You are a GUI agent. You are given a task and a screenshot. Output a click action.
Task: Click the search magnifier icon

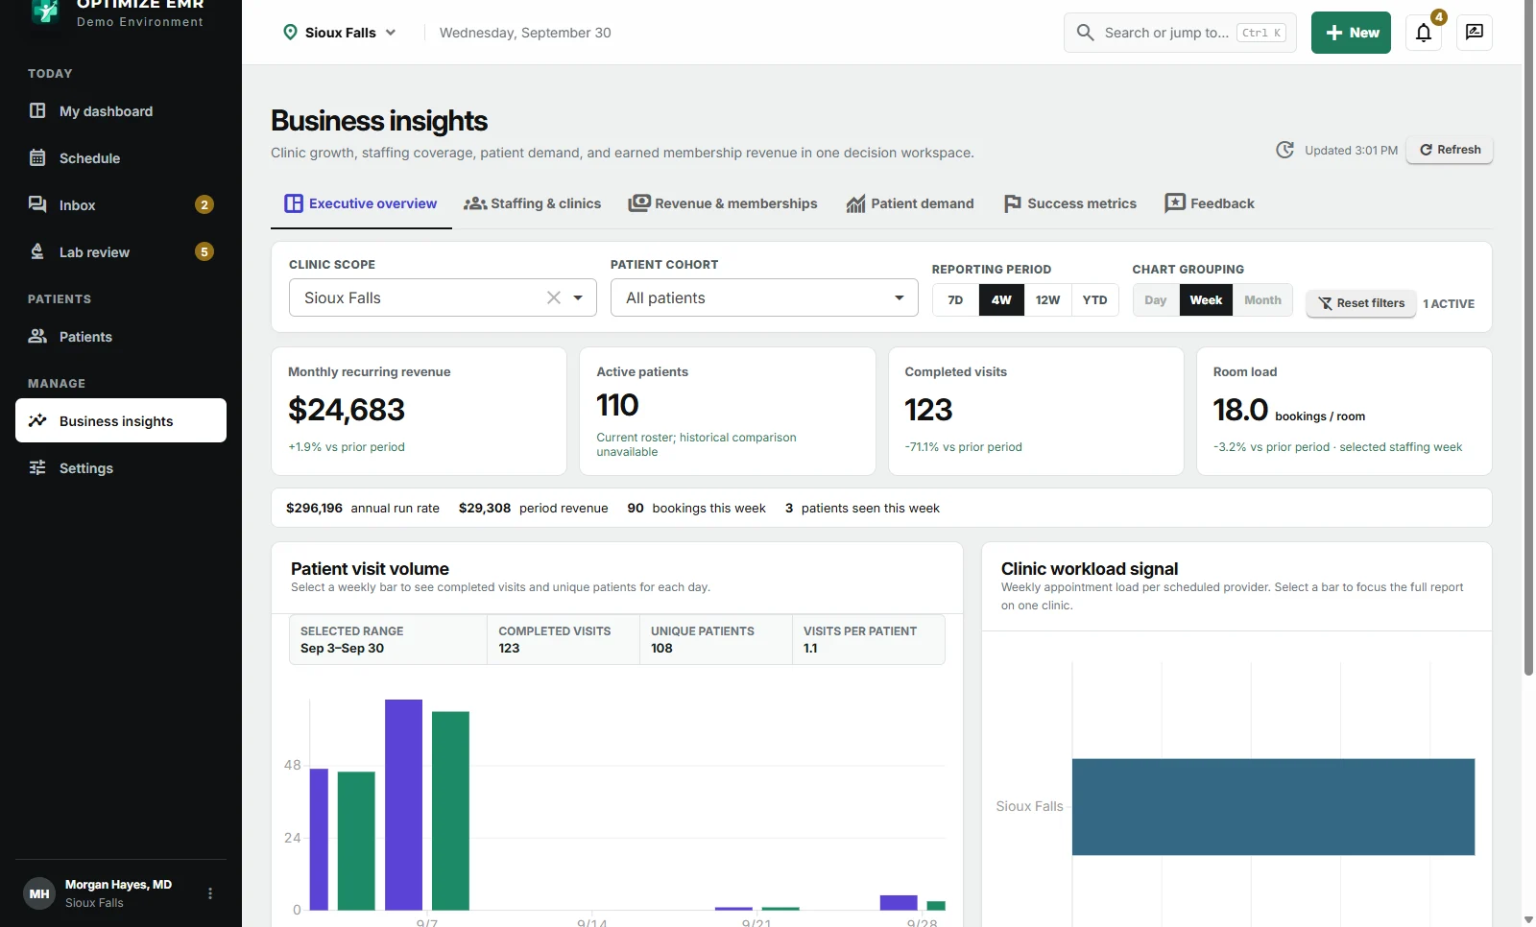pos(1085,33)
